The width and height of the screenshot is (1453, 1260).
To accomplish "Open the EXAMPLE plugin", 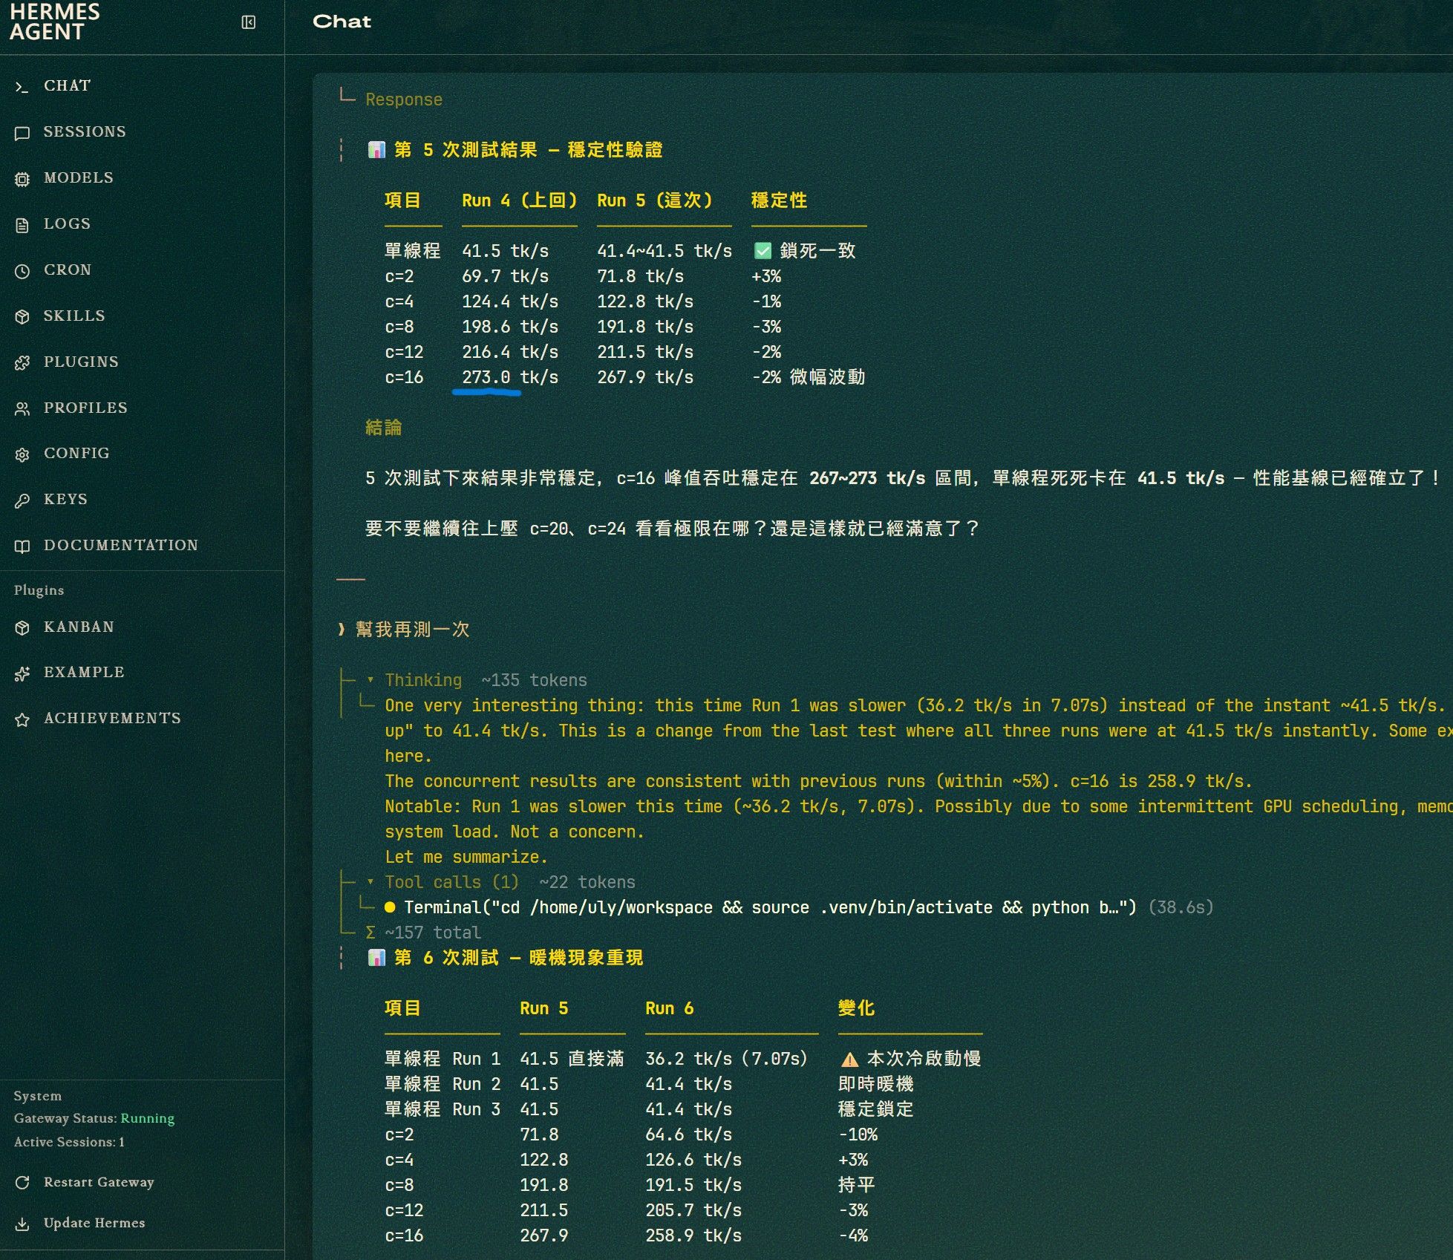I will [x=84, y=672].
